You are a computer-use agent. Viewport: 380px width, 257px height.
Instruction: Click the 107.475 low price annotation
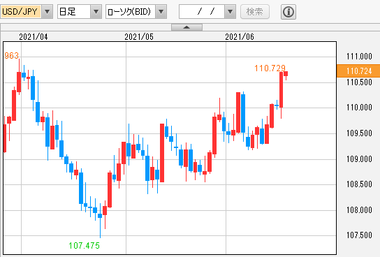coord(84,246)
